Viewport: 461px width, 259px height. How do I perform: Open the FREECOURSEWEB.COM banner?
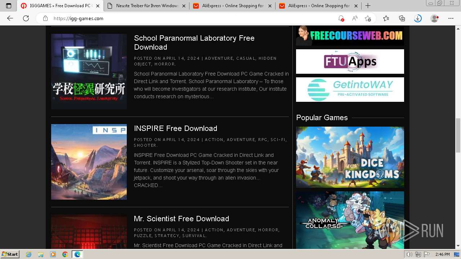[350, 36]
